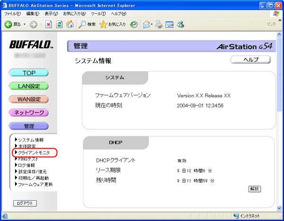Click the リース期限 label
284x221 pixels.
(x=108, y=170)
